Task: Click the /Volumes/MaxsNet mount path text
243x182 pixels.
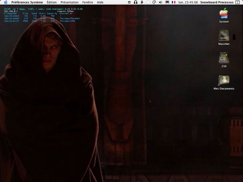Action: [x=70, y=19]
